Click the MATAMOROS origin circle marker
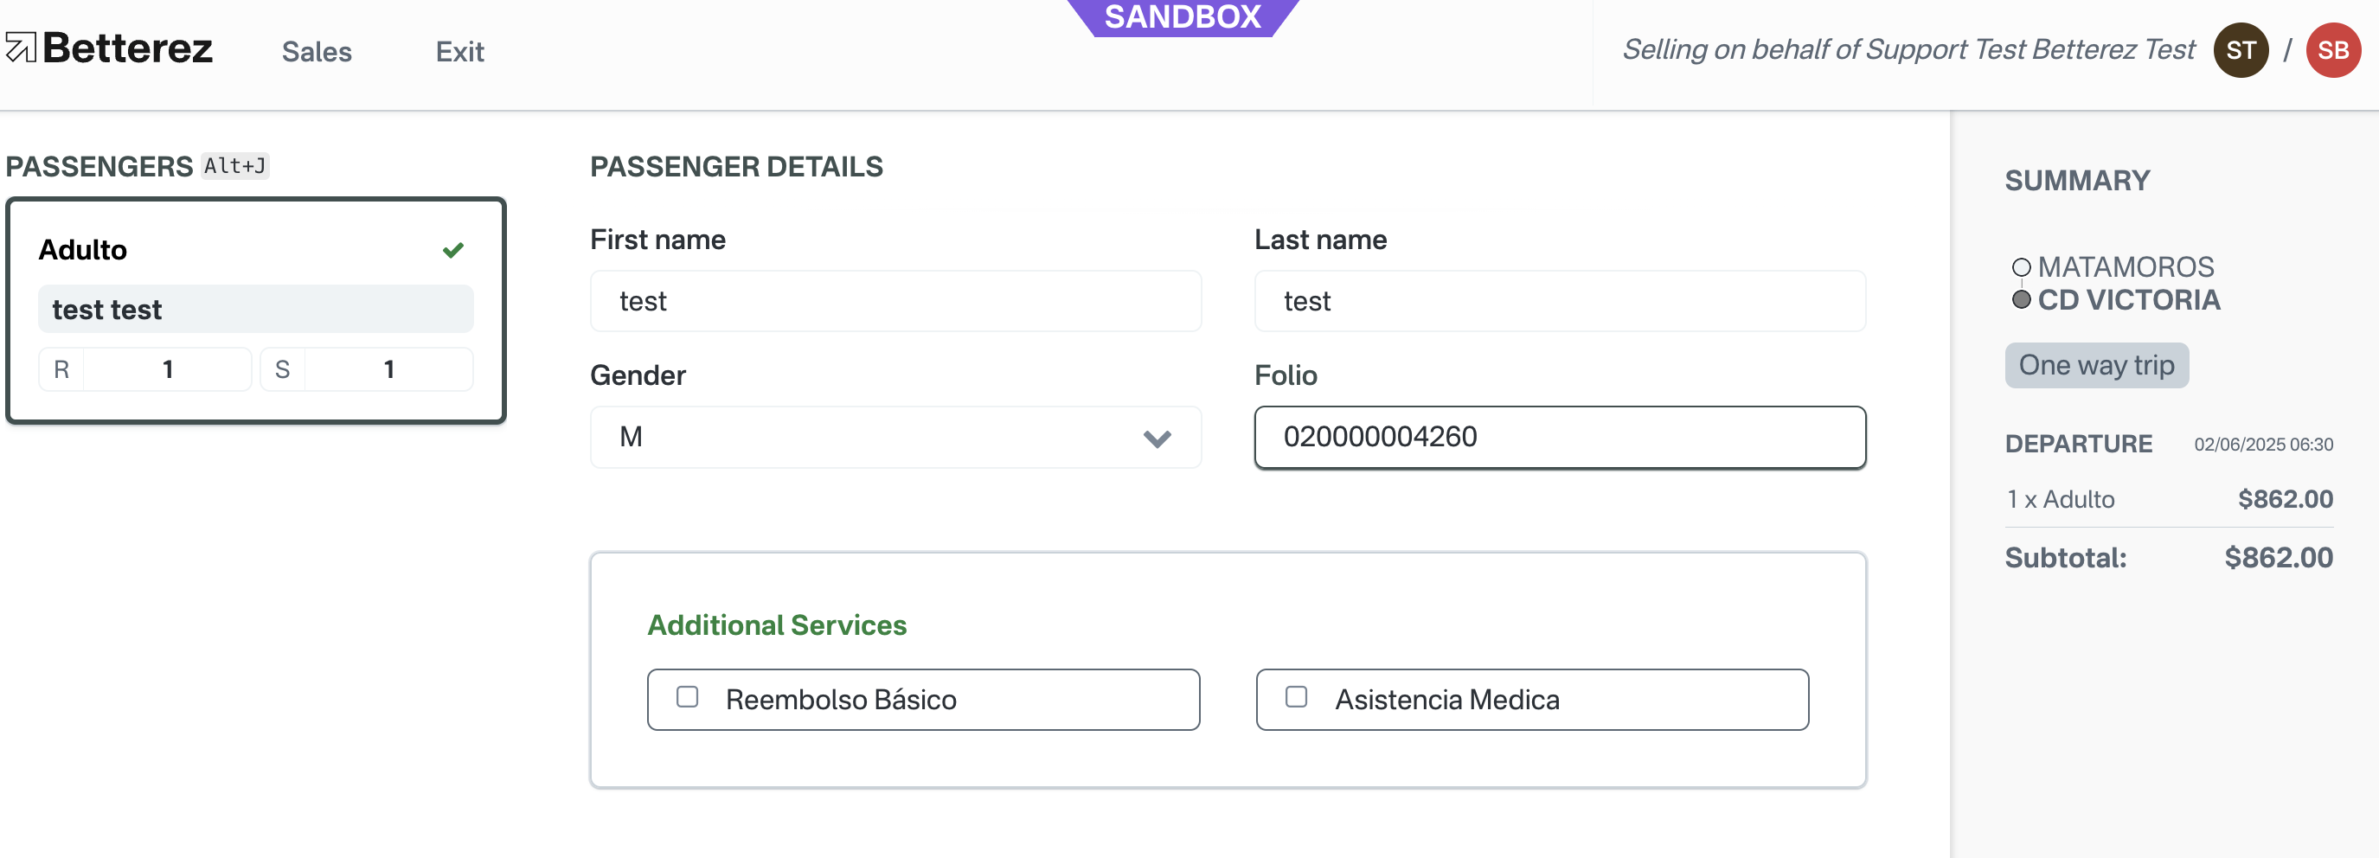The width and height of the screenshot is (2379, 858). tap(2021, 267)
